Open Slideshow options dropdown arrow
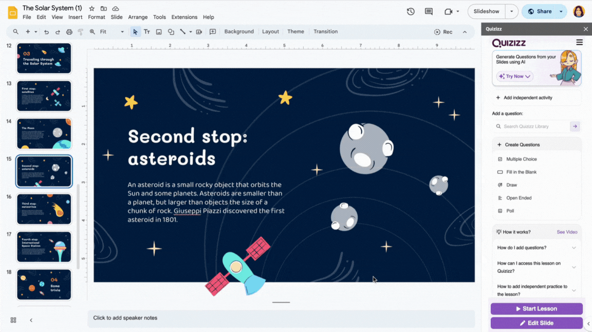The image size is (592, 332). pyautogui.click(x=511, y=12)
